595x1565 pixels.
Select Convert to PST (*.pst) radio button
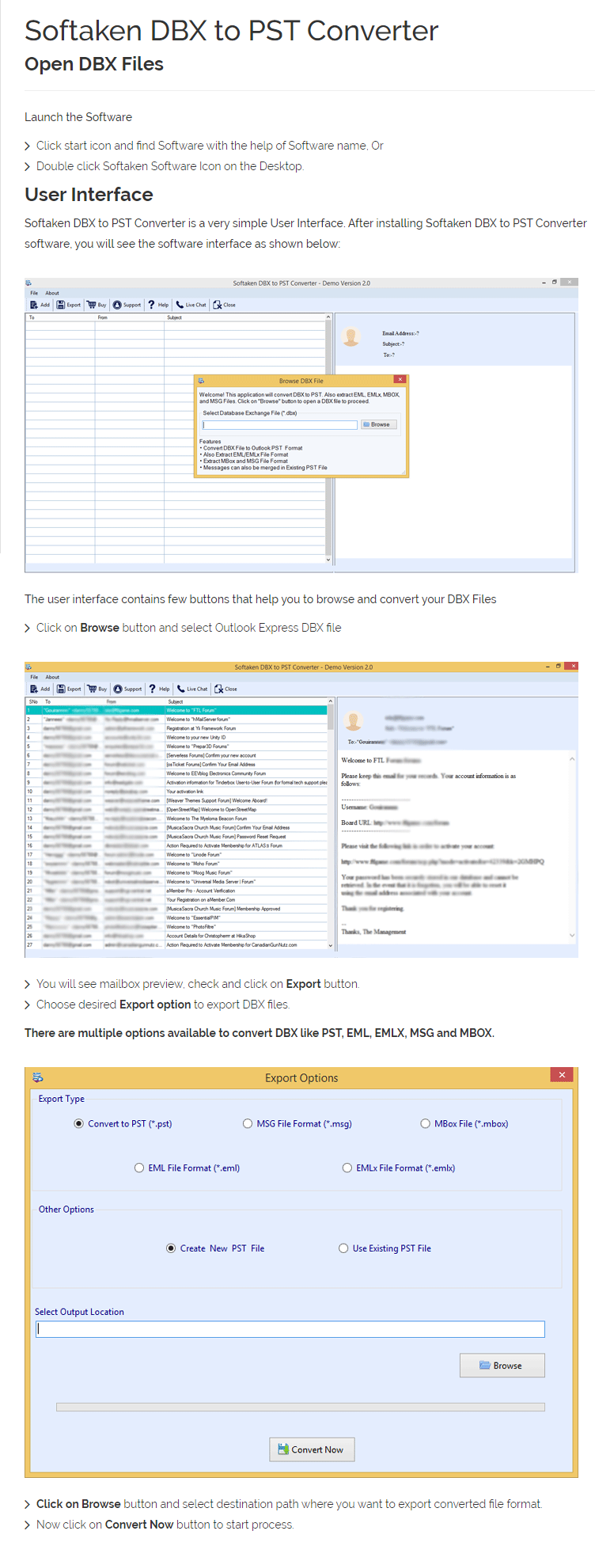point(78,1123)
